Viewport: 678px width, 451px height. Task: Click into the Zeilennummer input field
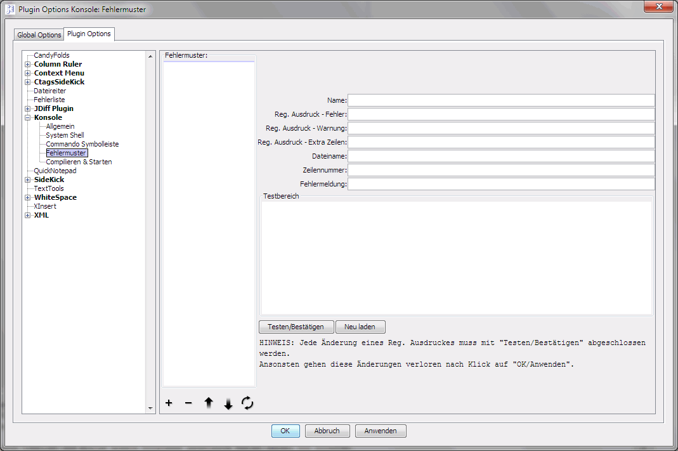500,170
